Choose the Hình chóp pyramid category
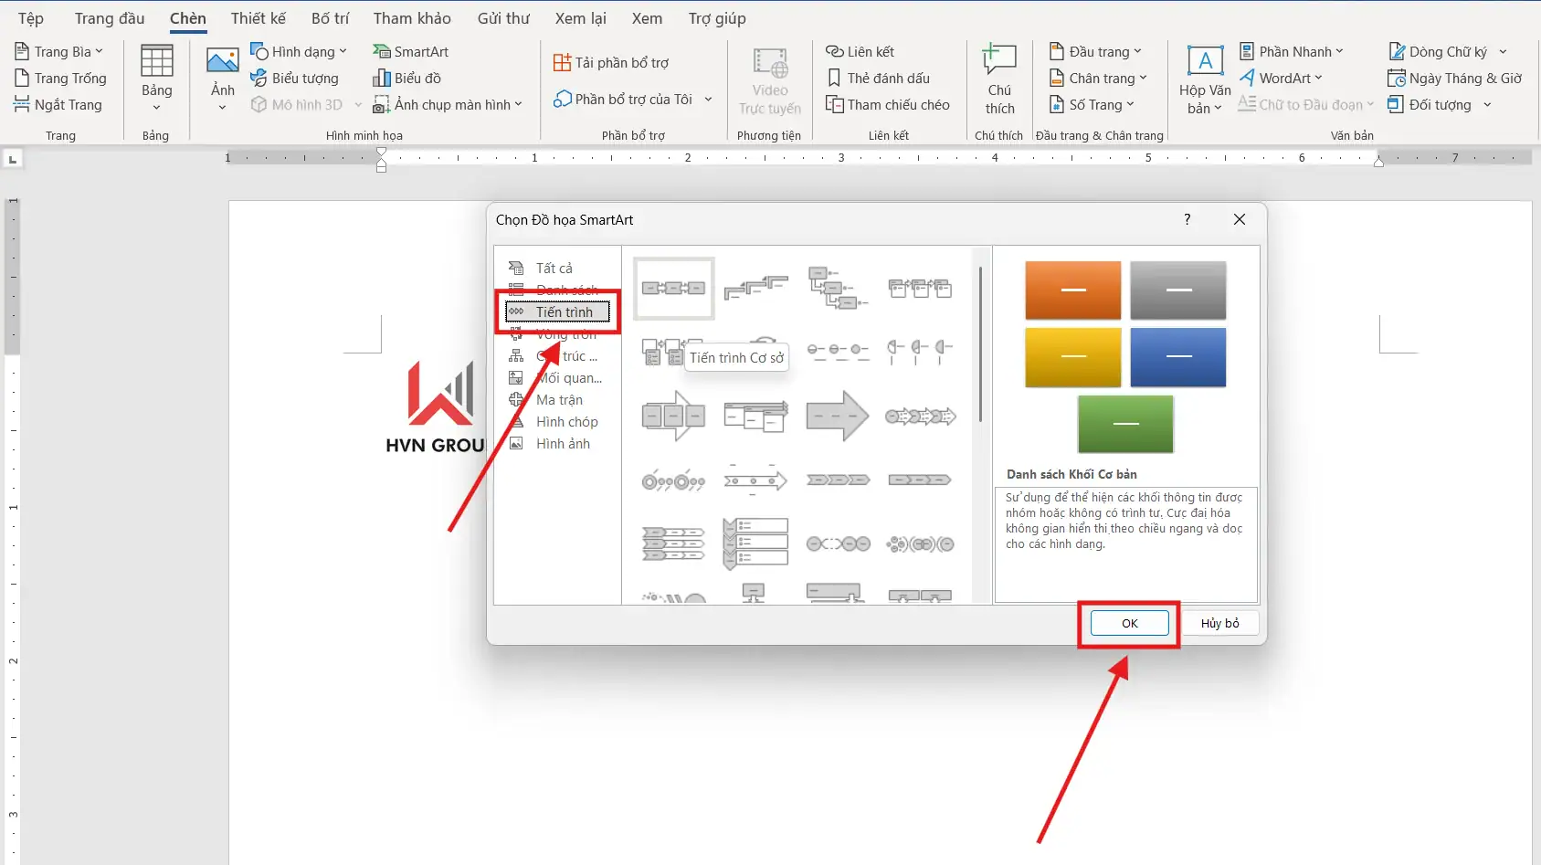The image size is (1541, 865). coord(566,422)
